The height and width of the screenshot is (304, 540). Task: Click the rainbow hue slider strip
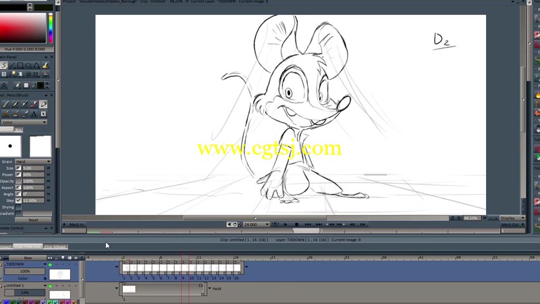point(51,28)
